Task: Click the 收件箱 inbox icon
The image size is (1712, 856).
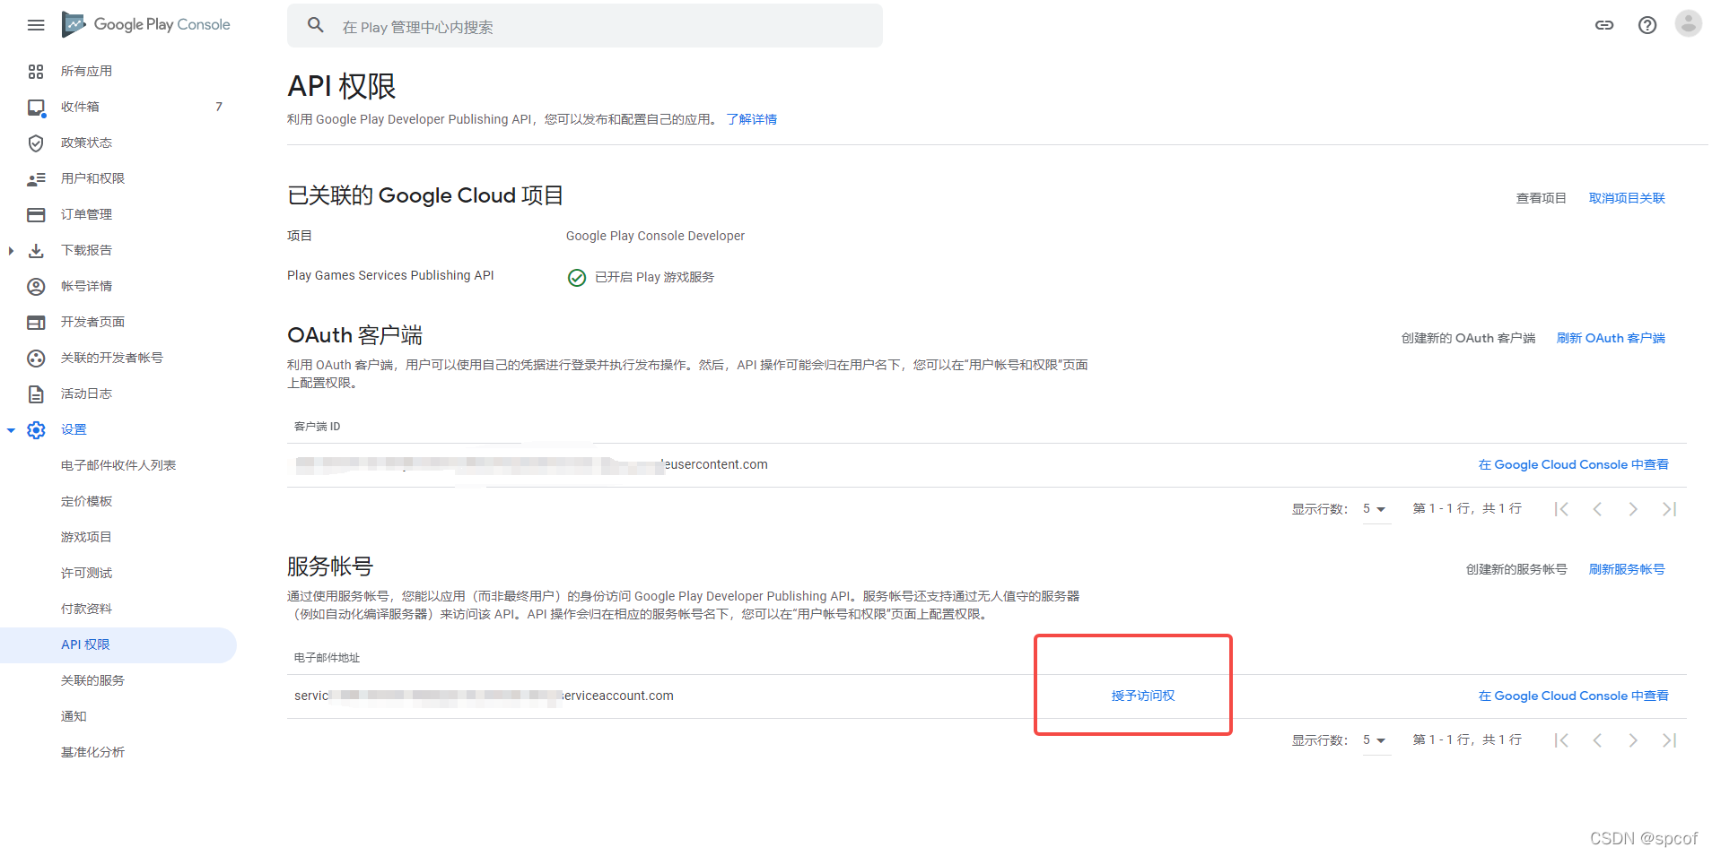Action: [36, 108]
